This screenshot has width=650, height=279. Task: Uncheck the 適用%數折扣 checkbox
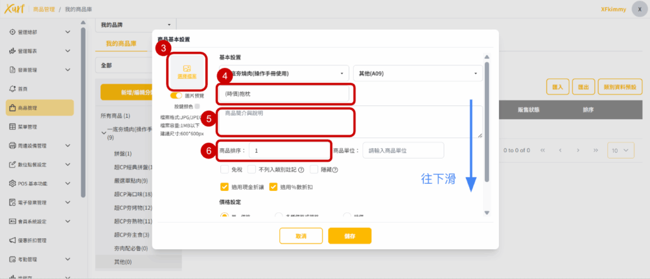pyautogui.click(x=274, y=187)
